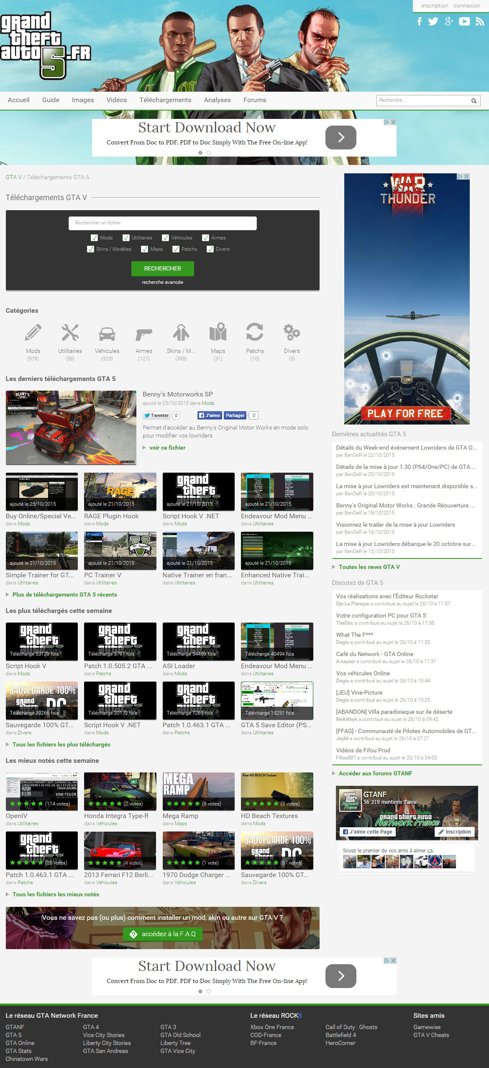Expand 'Plus de téléchargements GTA 5 récents'
The width and height of the screenshot is (489, 1068).
click(65, 594)
